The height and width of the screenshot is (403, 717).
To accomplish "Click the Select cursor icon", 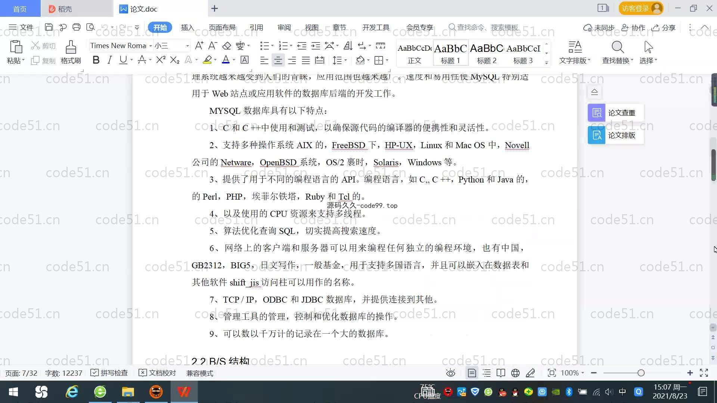I will [649, 47].
